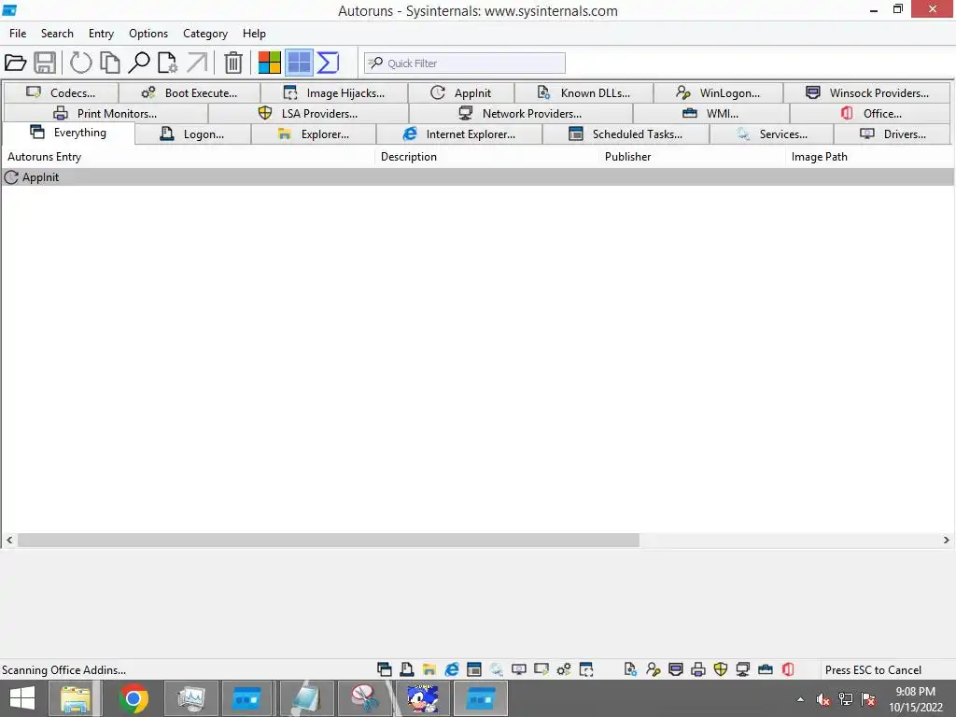Click the Jump to Entry arrow icon
This screenshot has height=717, width=956.
(197, 63)
